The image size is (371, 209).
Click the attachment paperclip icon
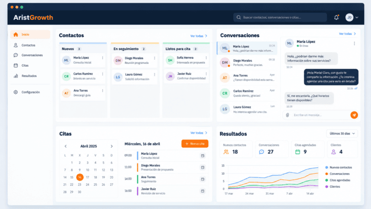(x=287, y=115)
